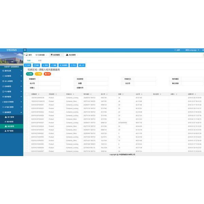Expand the API接口管理 sidebar menu

pos(12,107)
